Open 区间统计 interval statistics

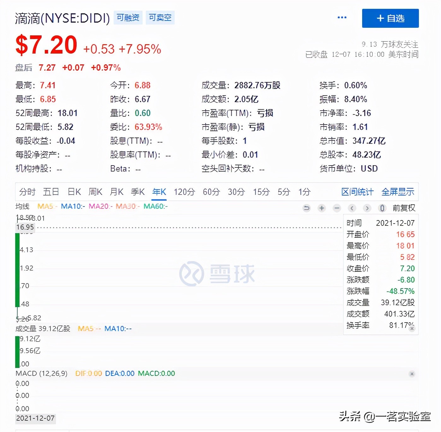357,192
